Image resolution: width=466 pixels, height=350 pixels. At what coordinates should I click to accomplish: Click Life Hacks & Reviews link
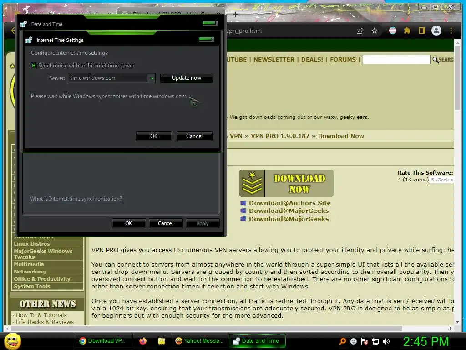pyautogui.click(x=45, y=322)
